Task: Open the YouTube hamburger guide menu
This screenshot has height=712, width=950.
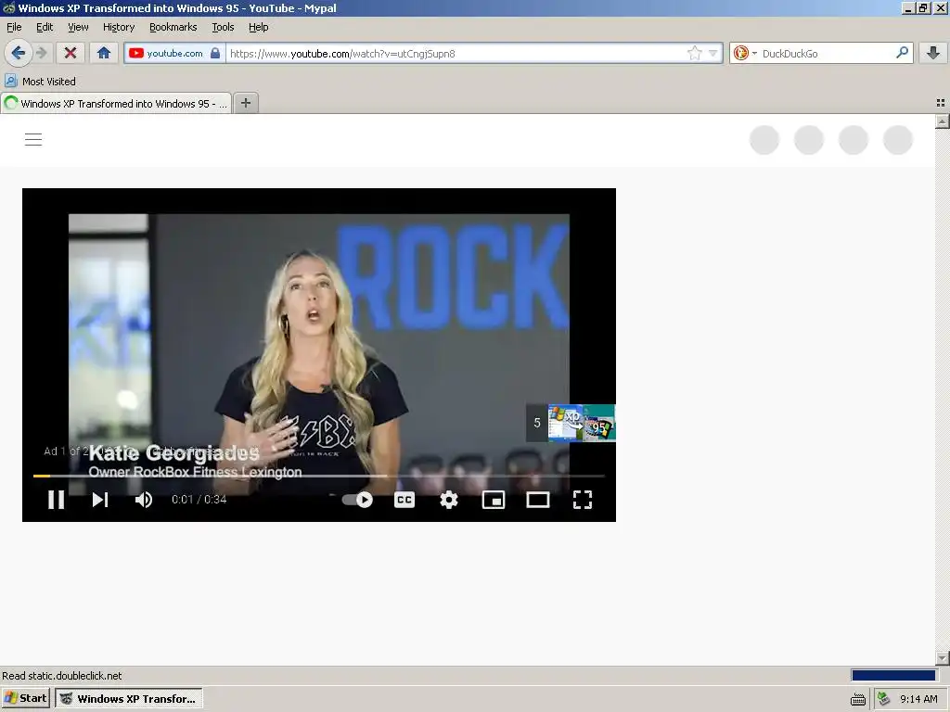Action: (x=33, y=139)
